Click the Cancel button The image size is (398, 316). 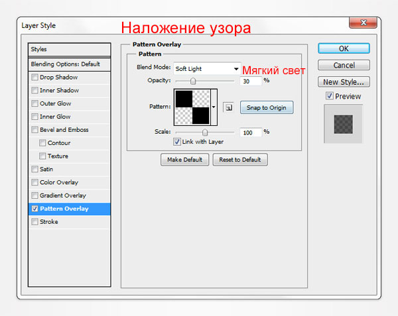[x=344, y=65]
